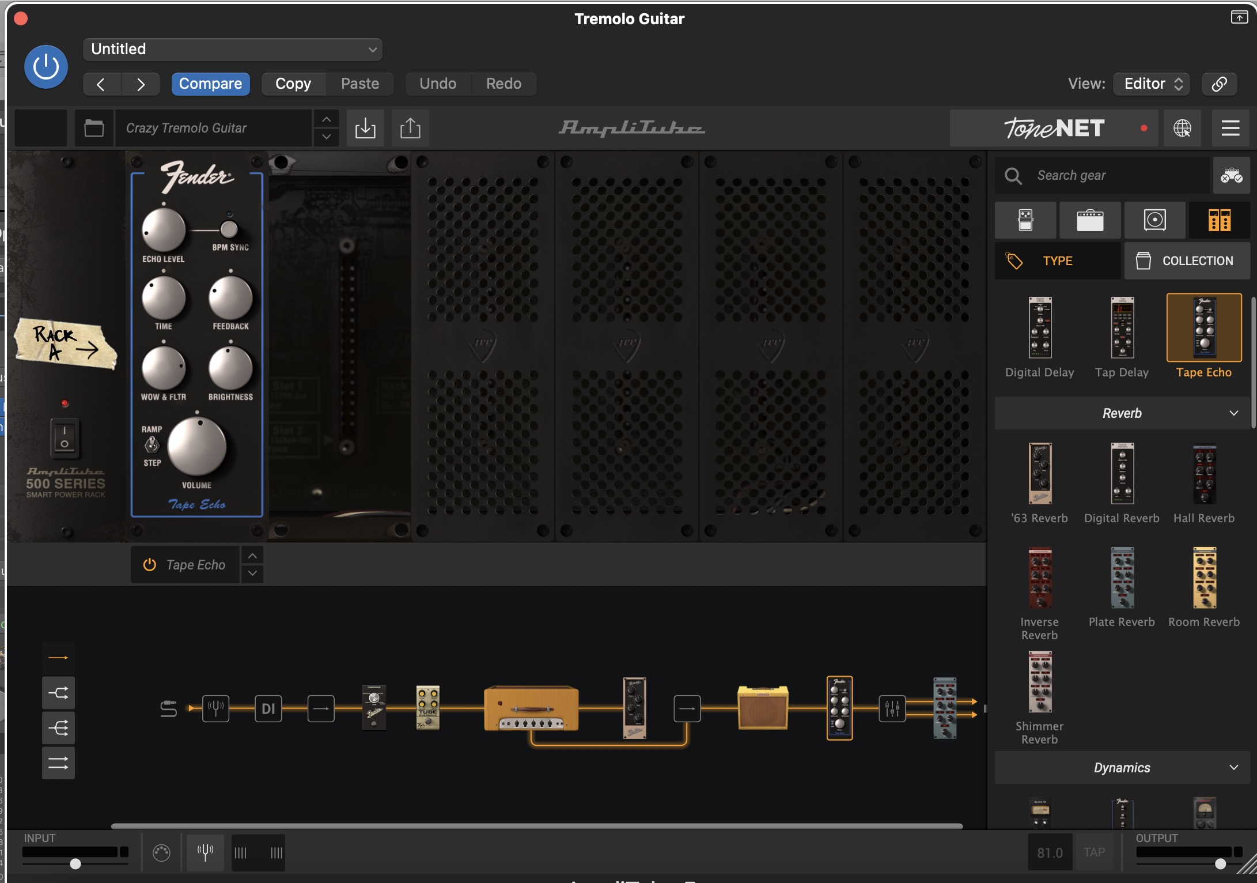The image size is (1257, 883).
Task: Switch to the COLLECTION filter tab
Action: point(1187,261)
